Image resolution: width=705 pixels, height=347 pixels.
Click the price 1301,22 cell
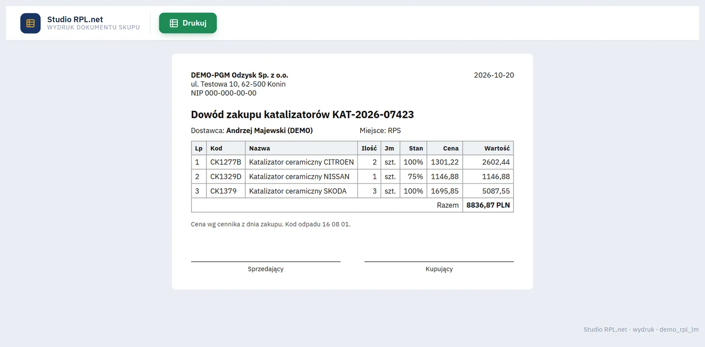pos(445,162)
